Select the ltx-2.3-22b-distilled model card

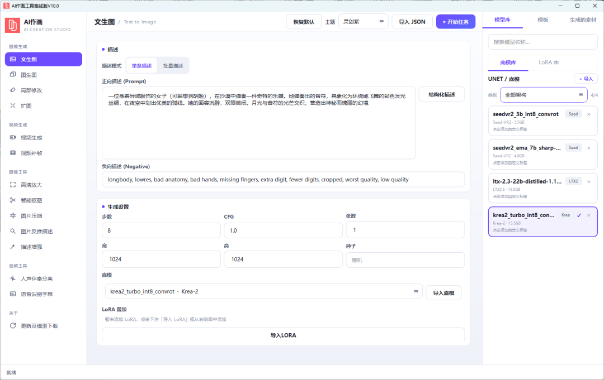542,188
